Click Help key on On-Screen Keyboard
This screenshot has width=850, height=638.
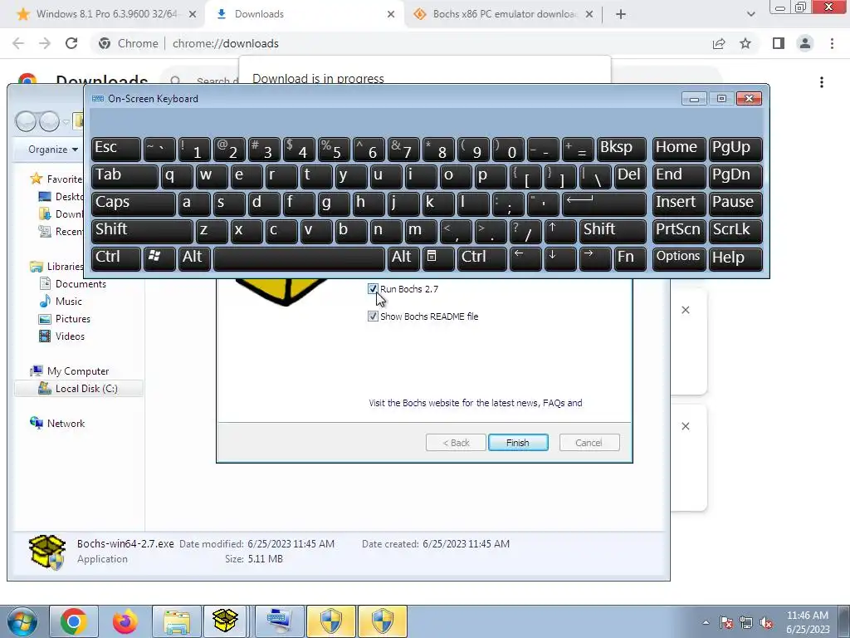coord(735,258)
